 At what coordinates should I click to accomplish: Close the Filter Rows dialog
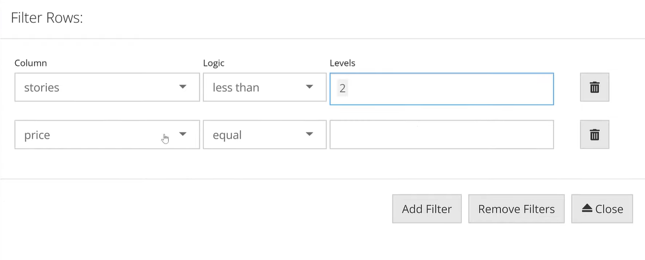point(602,209)
